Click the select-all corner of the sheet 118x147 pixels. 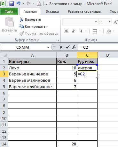point(4,55)
